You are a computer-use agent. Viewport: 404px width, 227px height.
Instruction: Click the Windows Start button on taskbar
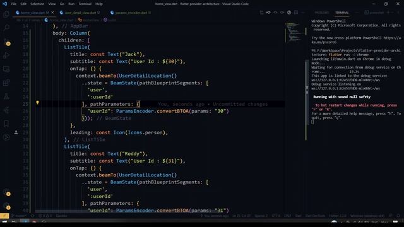pyautogui.click(x=4, y=222)
